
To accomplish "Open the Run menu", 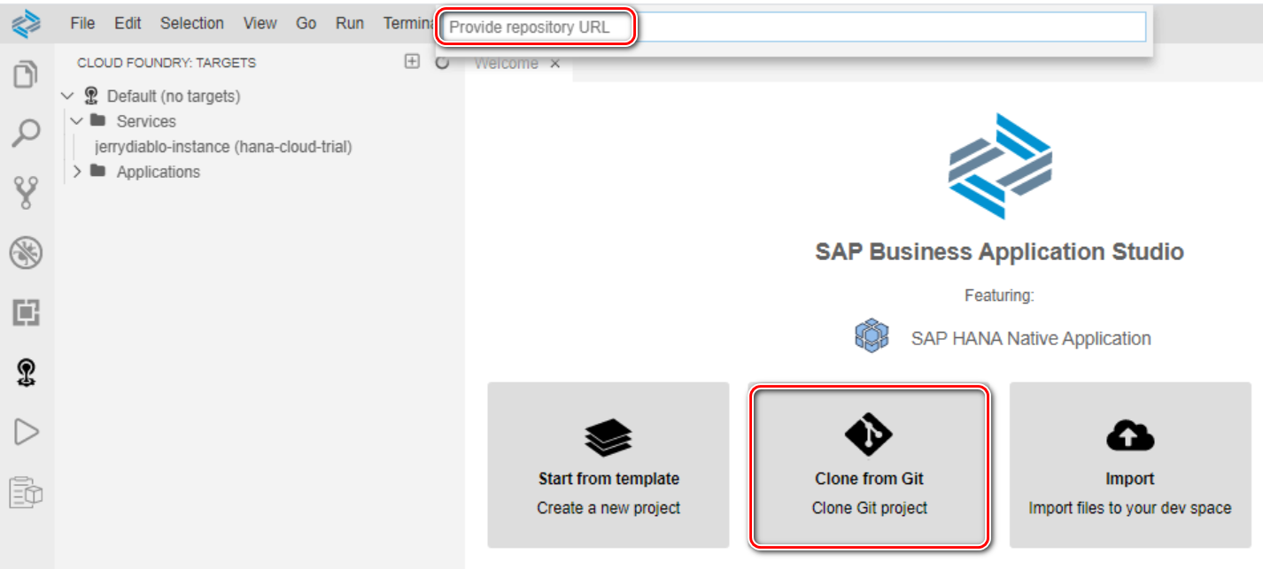I will (350, 24).
